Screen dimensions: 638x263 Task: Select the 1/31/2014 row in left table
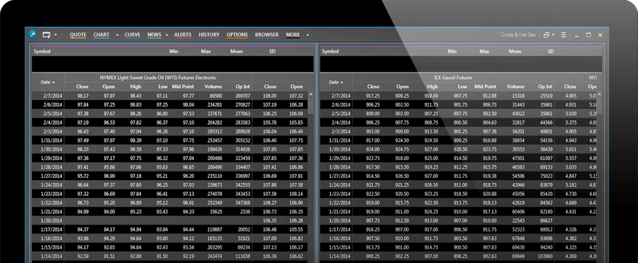pos(170,141)
